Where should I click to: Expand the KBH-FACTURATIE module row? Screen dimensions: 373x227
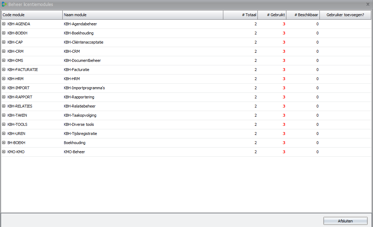(4, 70)
